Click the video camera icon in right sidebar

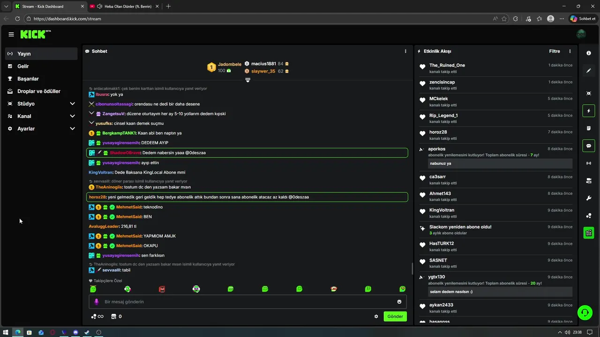point(589,181)
